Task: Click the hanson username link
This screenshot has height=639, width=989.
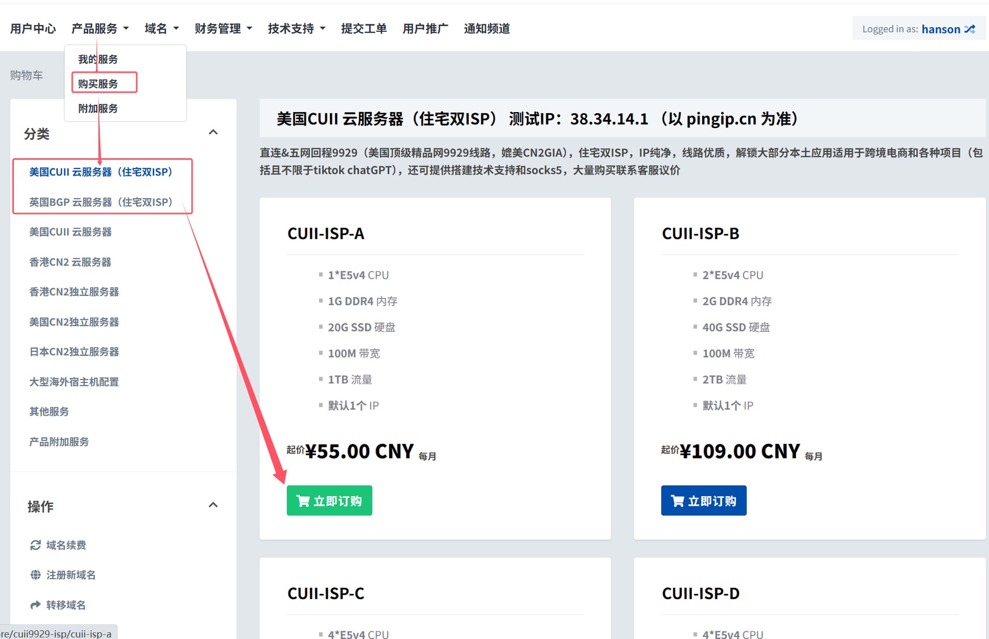Action: coord(940,29)
